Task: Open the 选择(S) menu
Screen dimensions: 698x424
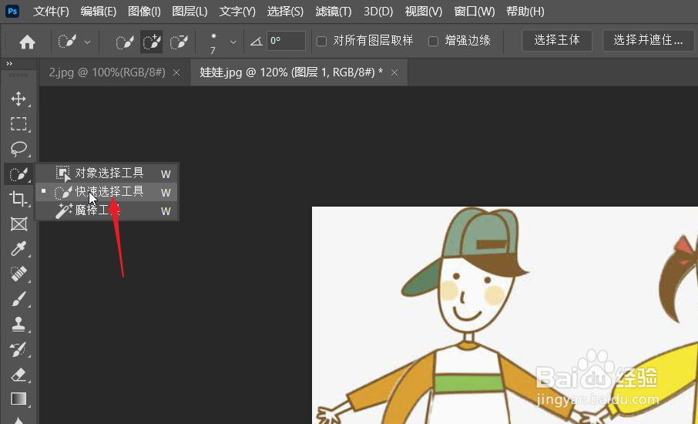Action: pos(285,11)
